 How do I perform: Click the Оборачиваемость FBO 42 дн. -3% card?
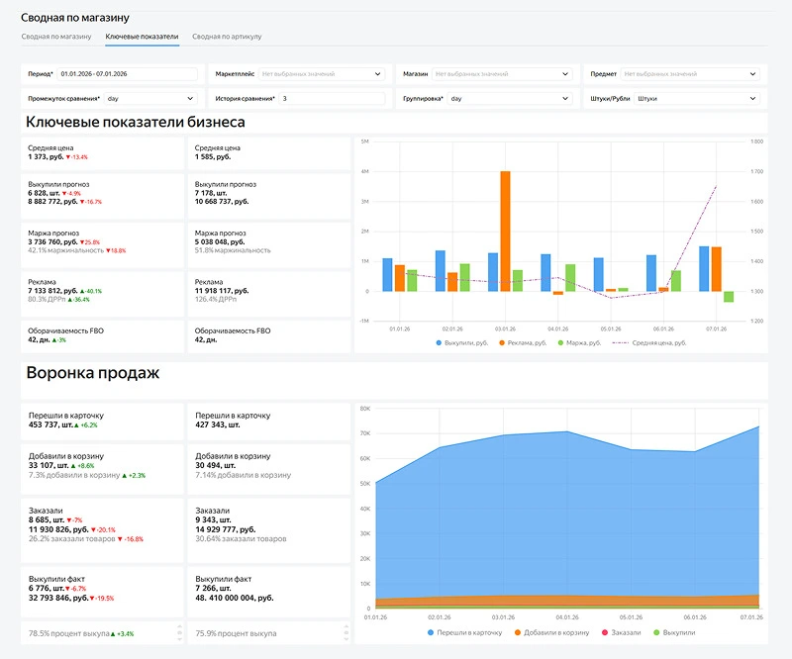click(x=103, y=335)
